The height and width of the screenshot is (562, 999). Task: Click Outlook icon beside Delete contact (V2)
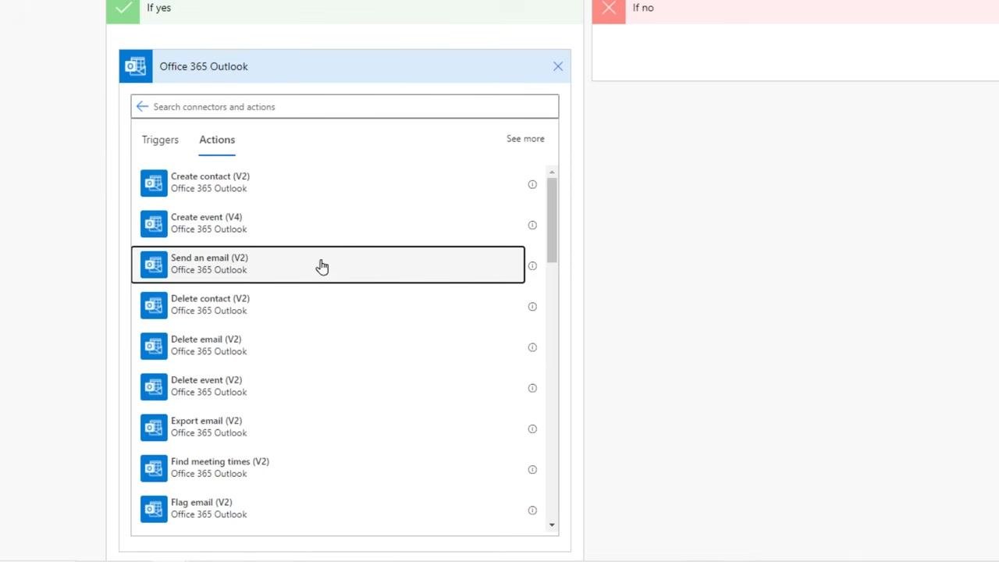tap(154, 305)
